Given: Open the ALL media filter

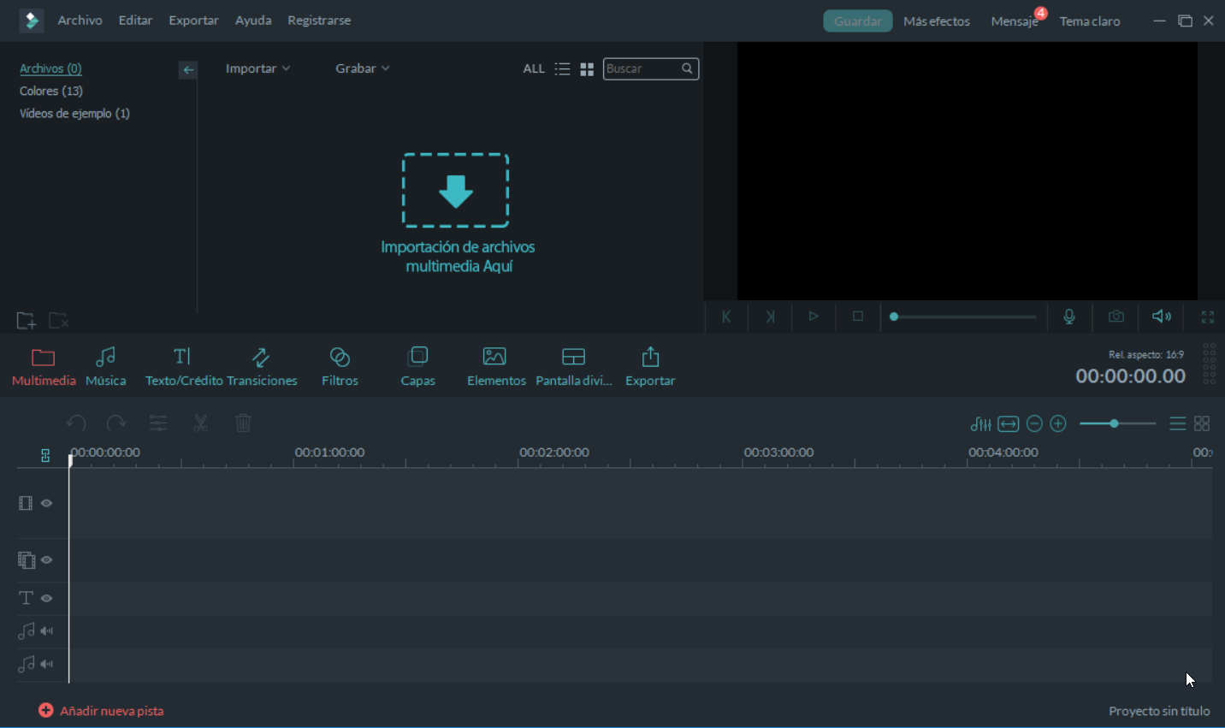Looking at the screenshot, I should 534,68.
